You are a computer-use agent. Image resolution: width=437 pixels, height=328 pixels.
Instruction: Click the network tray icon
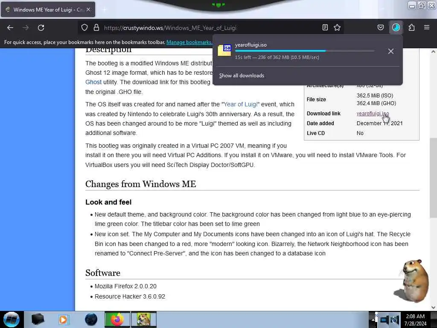[385, 319]
